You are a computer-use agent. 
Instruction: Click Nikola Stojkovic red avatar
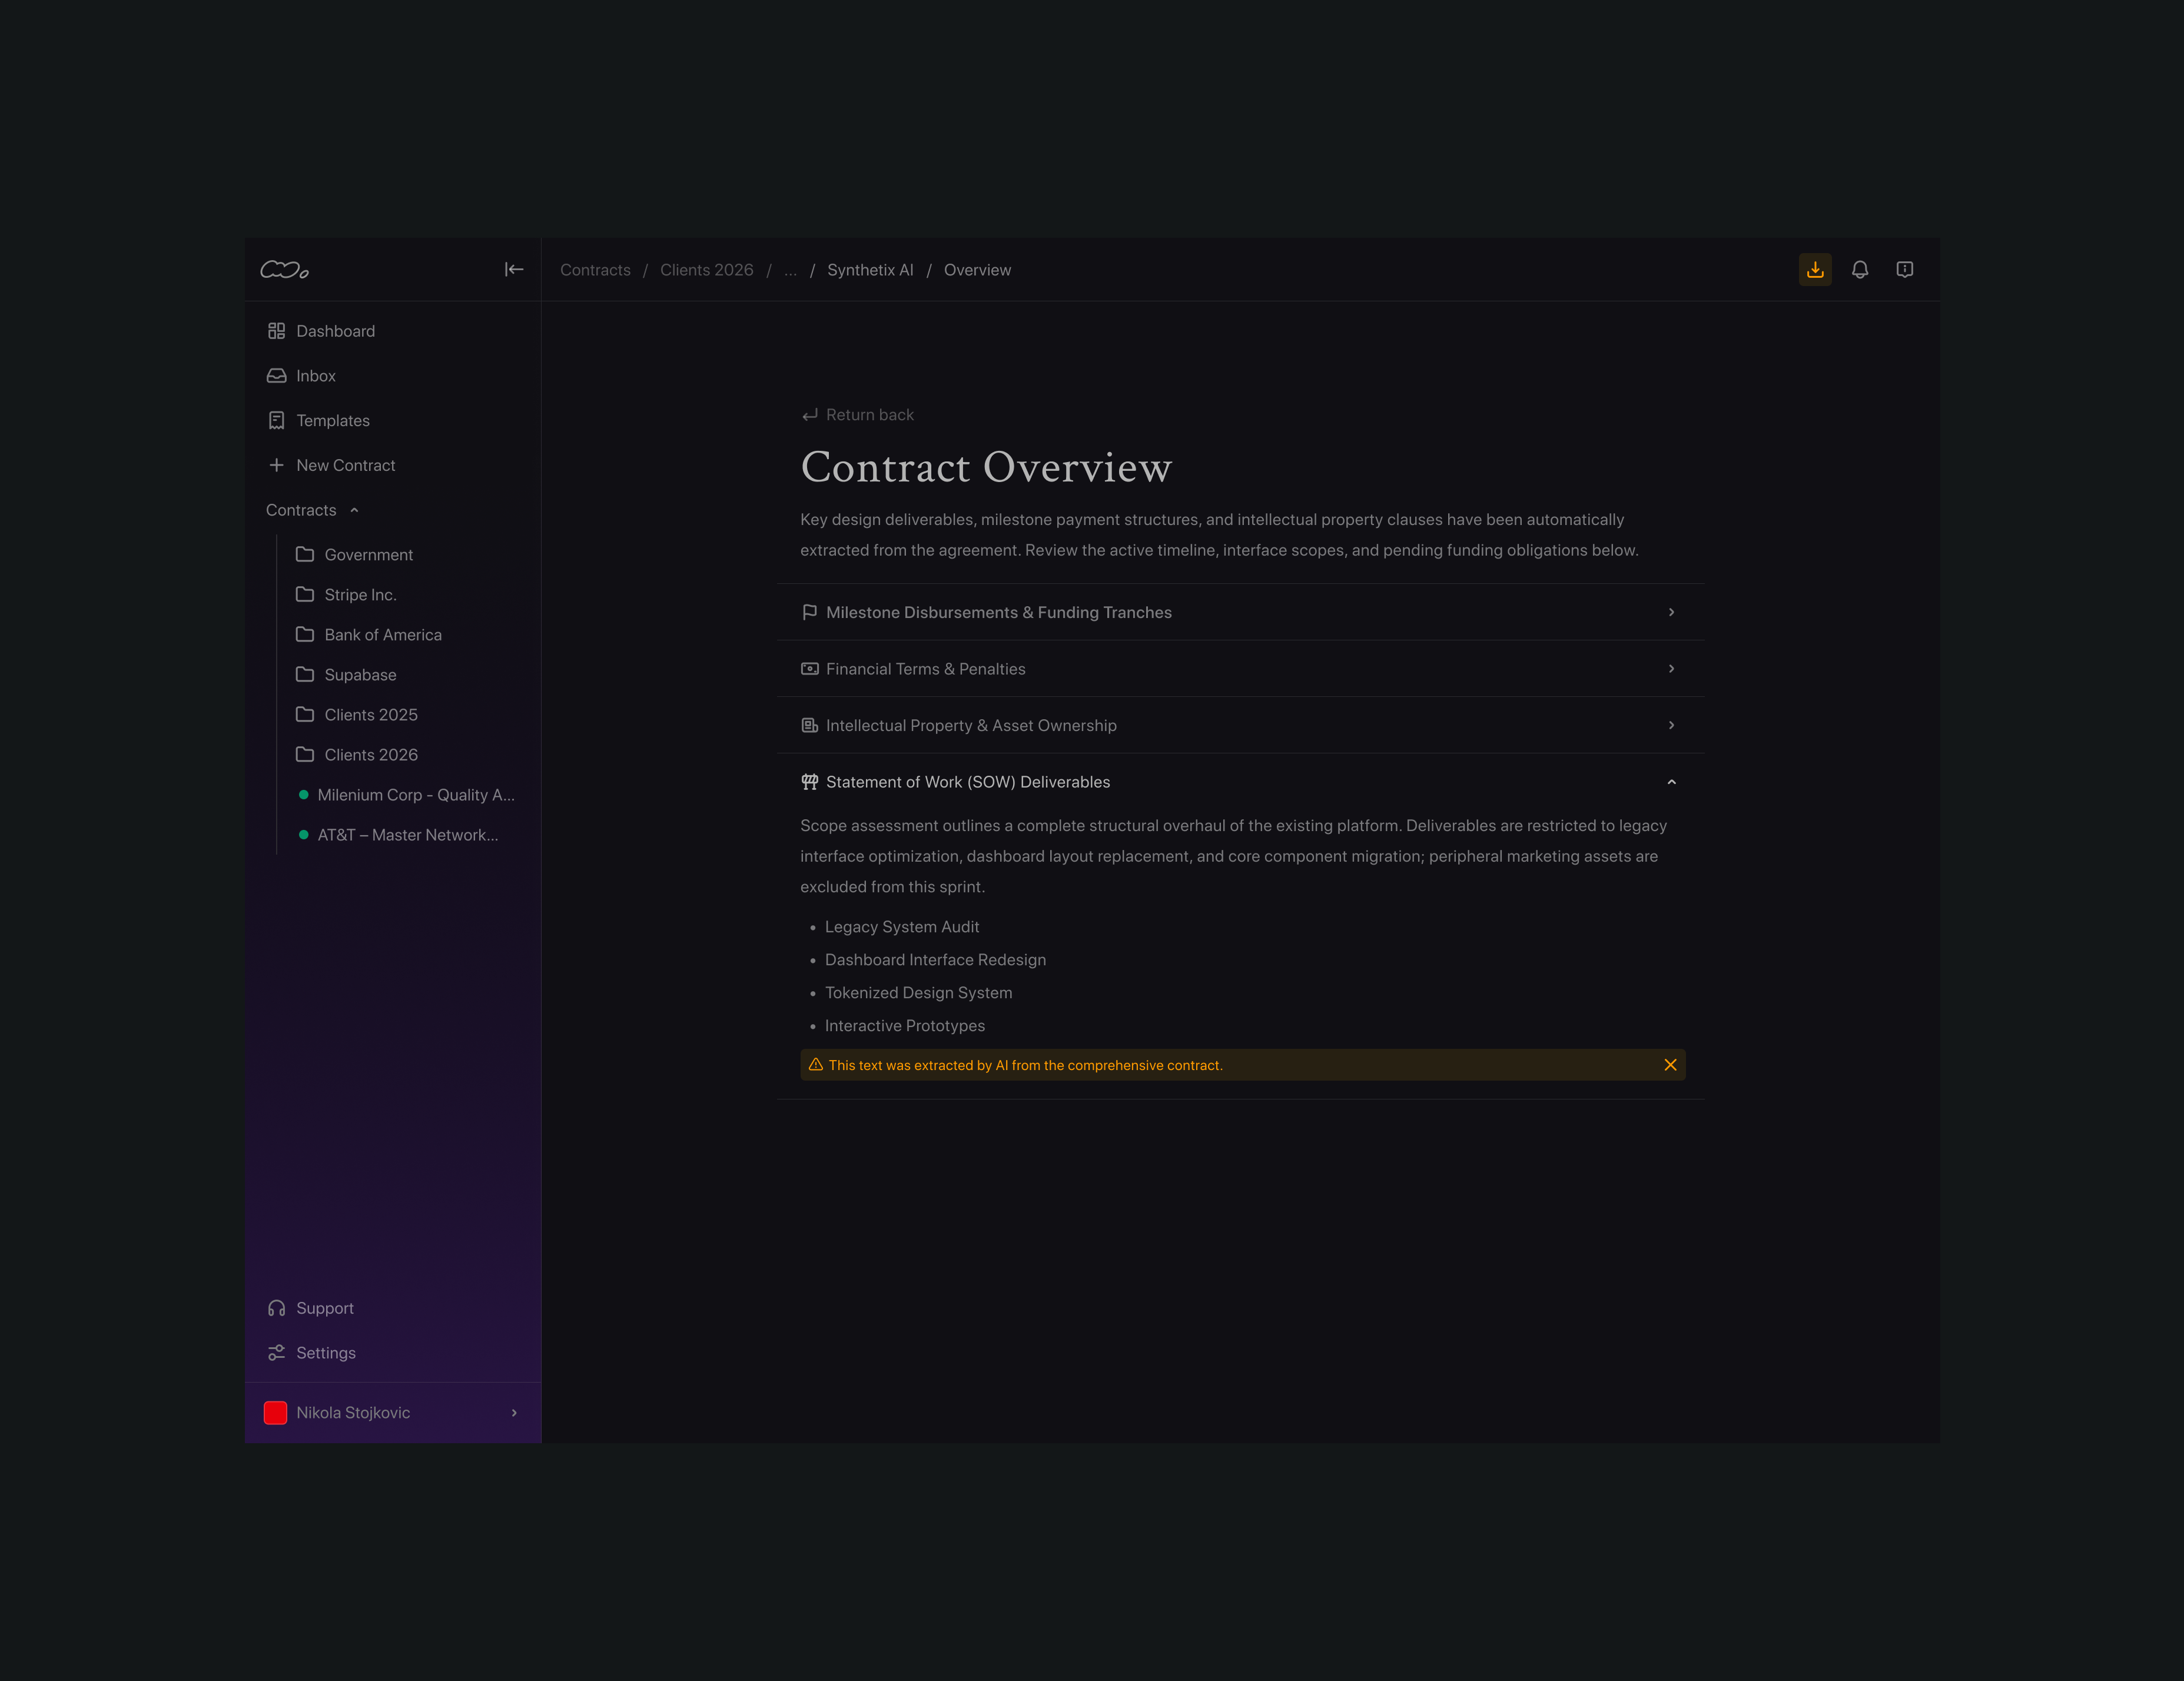pyautogui.click(x=276, y=1413)
